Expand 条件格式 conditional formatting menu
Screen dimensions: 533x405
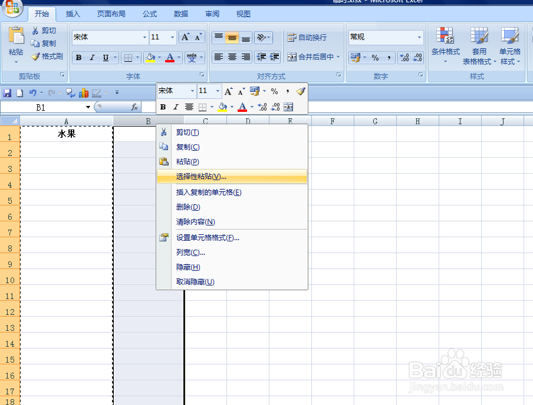(x=445, y=46)
